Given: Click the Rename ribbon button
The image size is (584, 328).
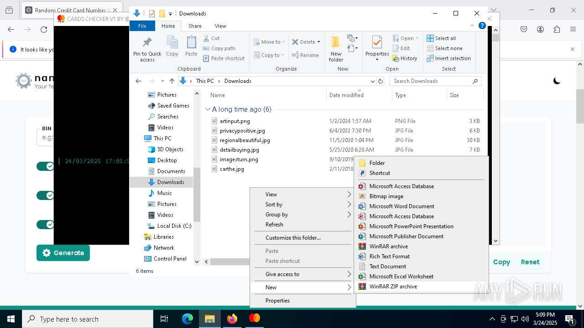Looking at the screenshot, I should coord(305,55).
